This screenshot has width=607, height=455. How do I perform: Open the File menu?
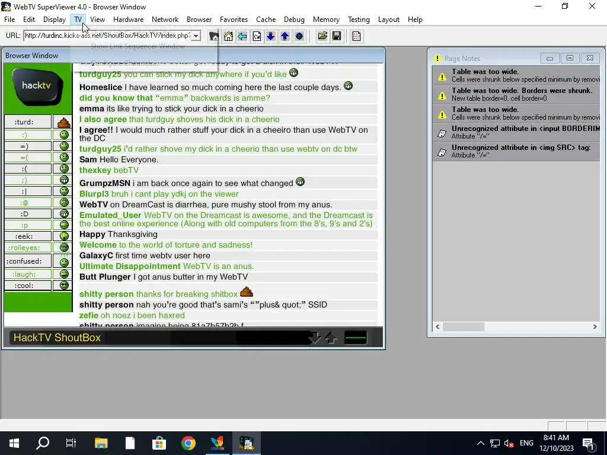(9, 20)
